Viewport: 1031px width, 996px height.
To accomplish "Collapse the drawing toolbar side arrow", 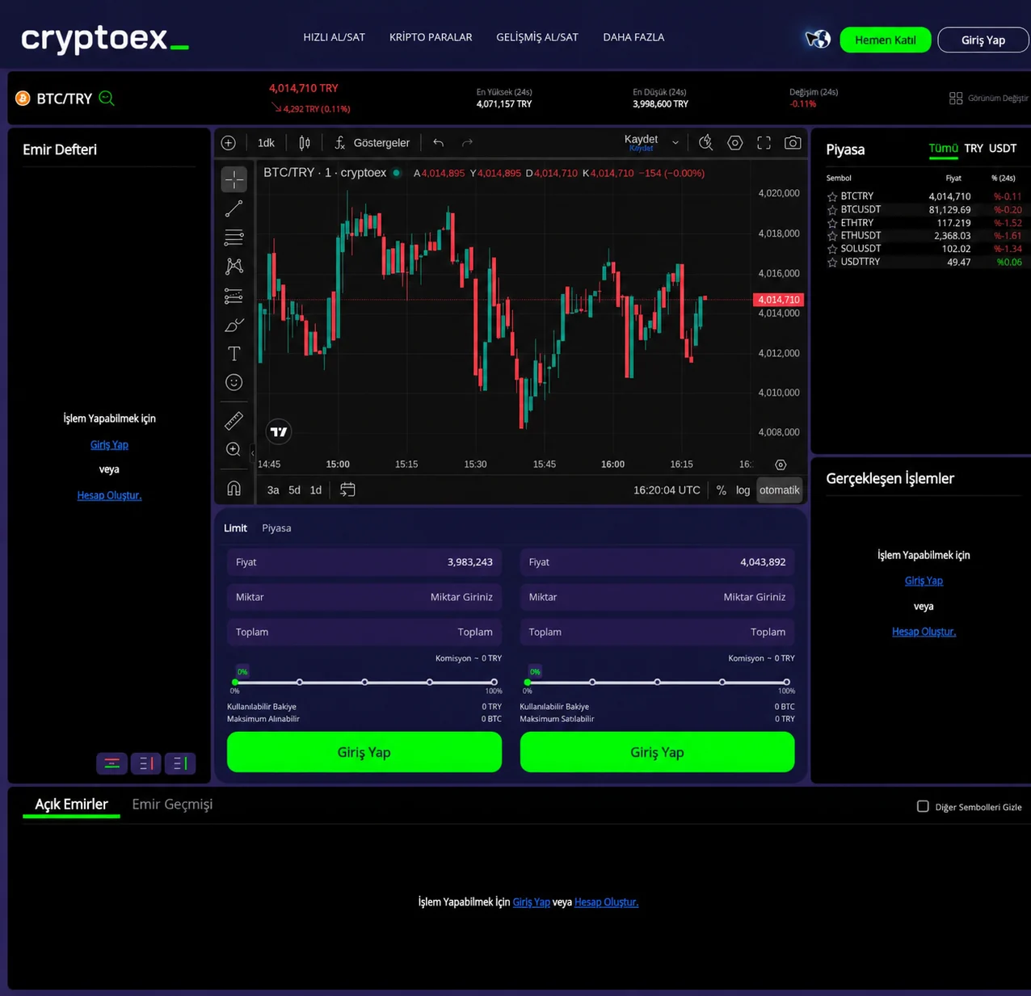I will pyautogui.click(x=252, y=453).
